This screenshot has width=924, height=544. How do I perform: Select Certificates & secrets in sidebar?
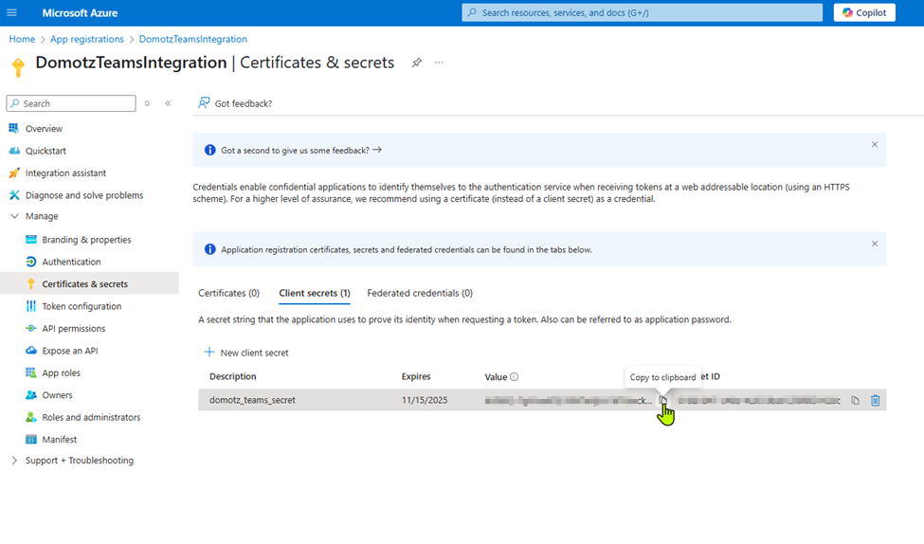(x=90, y=283)
